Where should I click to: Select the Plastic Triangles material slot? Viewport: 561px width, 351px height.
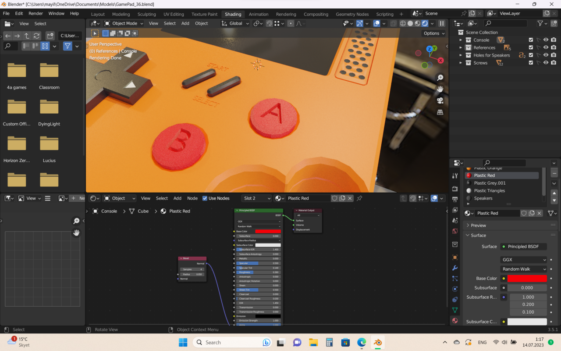489,191
